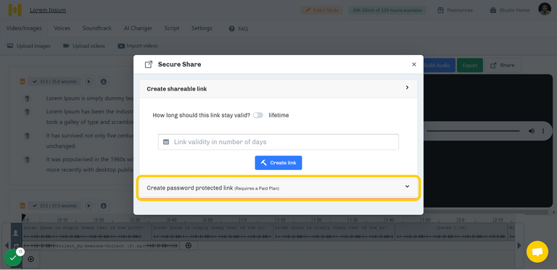Toggle the lifetime link validity switch
The image size is (557, 270).
258,115
